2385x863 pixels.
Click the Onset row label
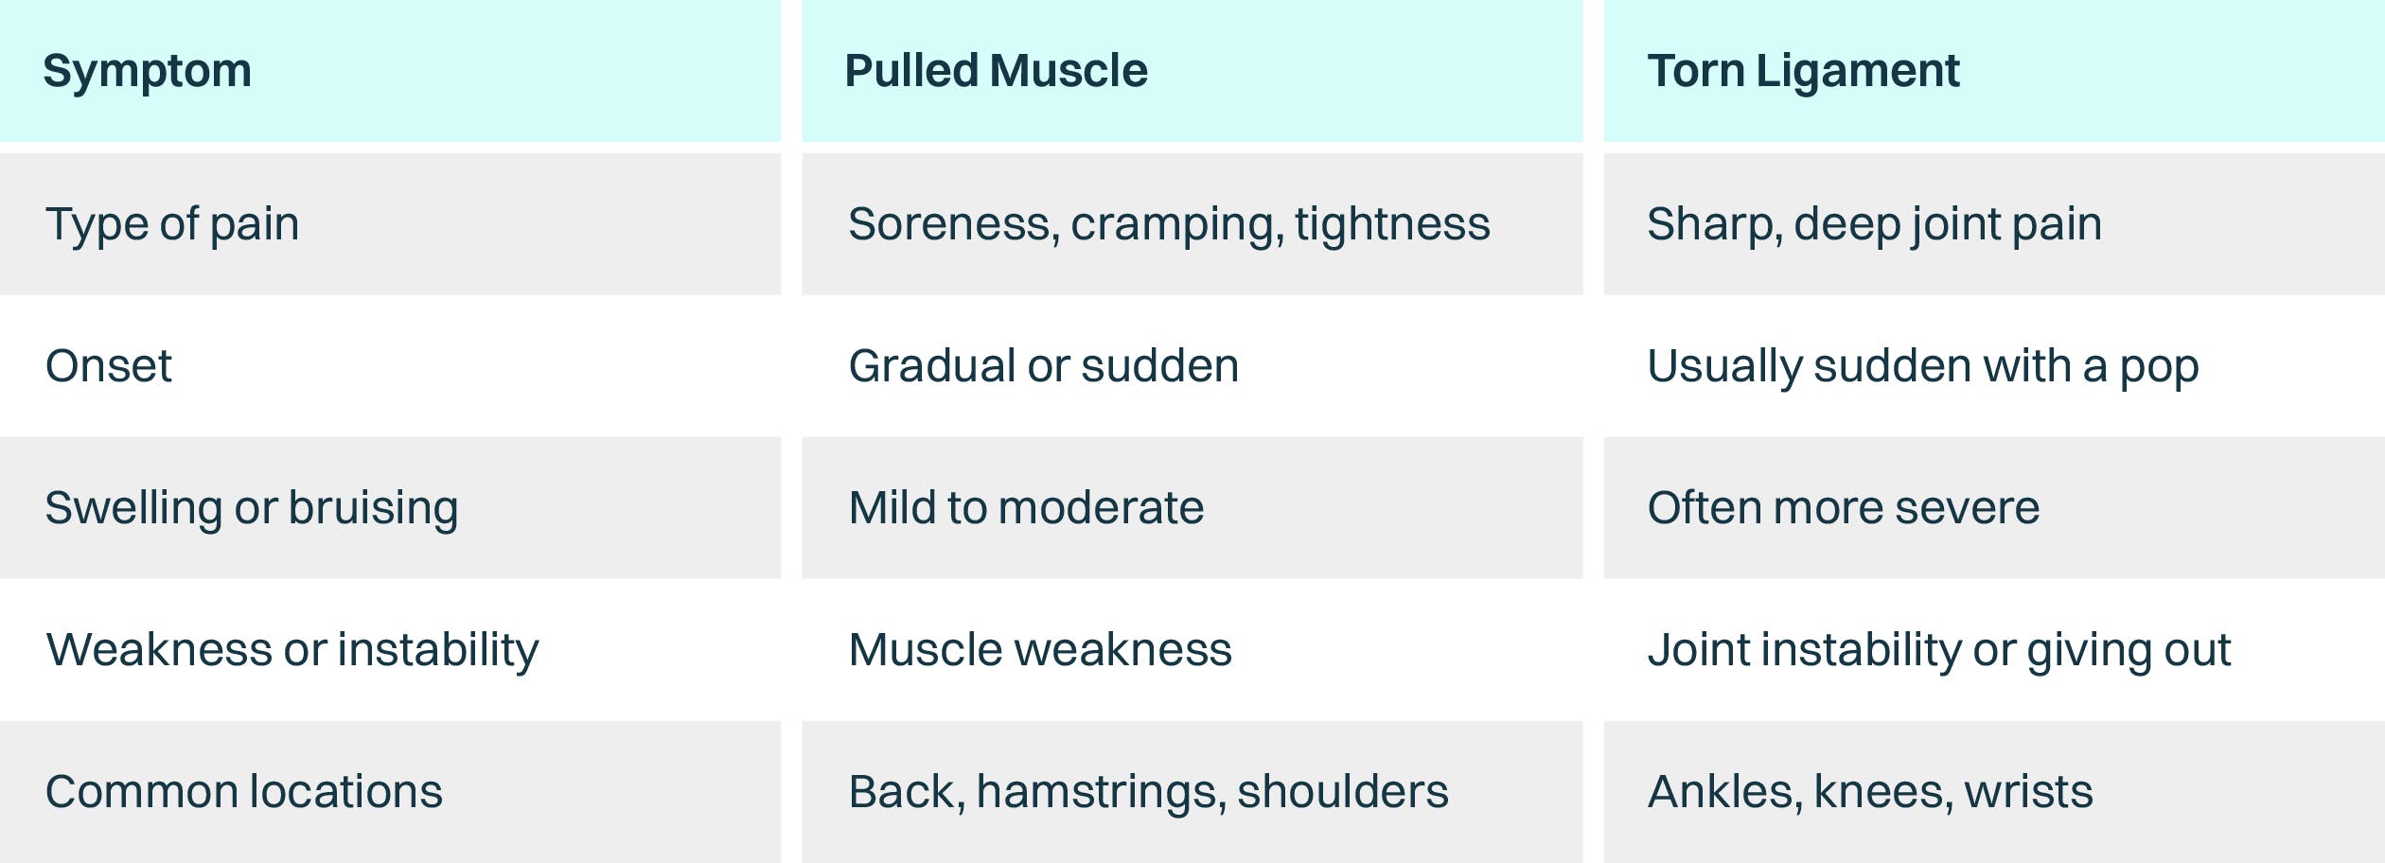coord(109,366)
